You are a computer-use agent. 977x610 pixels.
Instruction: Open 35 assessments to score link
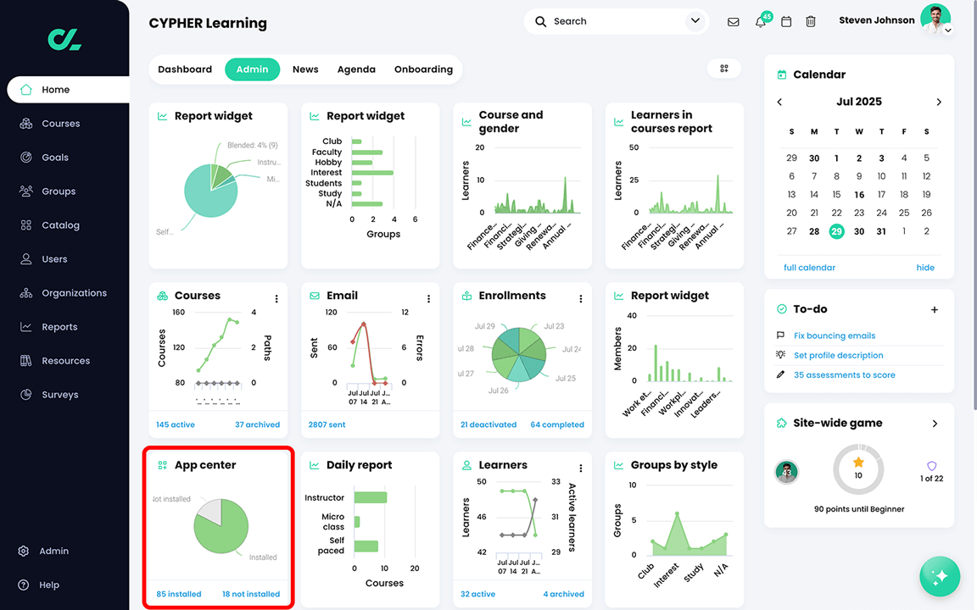pyautogui.click(x=845, y=374)
